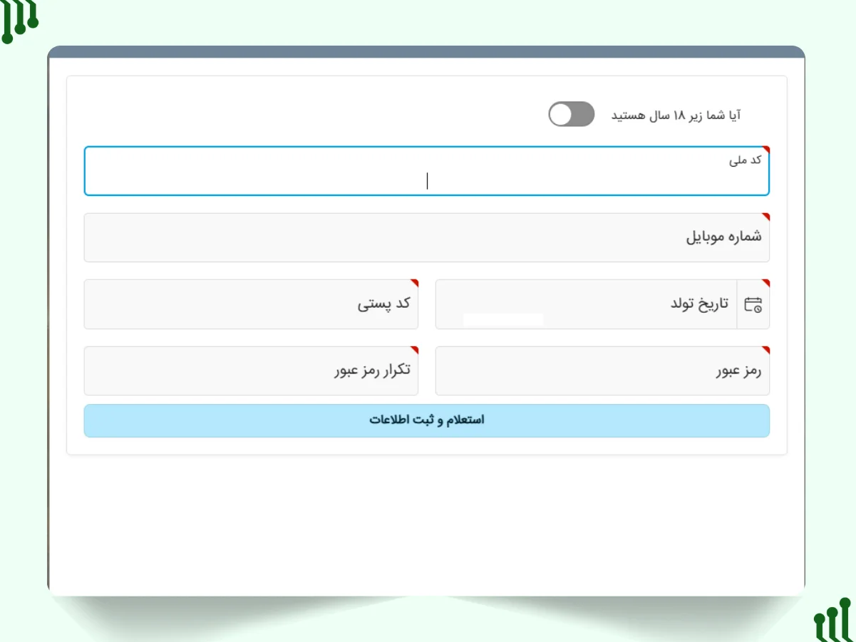
Task: Focus the کد ملی national code input
Action: click(426, 180)
